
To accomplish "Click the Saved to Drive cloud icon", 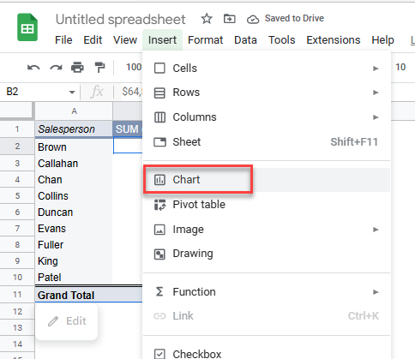I will (253, 20).
